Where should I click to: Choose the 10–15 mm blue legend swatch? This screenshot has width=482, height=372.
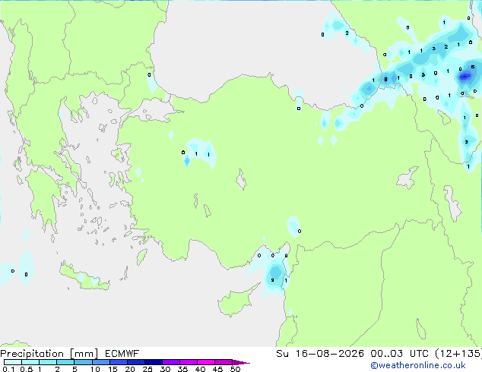(x=100, y=362)
